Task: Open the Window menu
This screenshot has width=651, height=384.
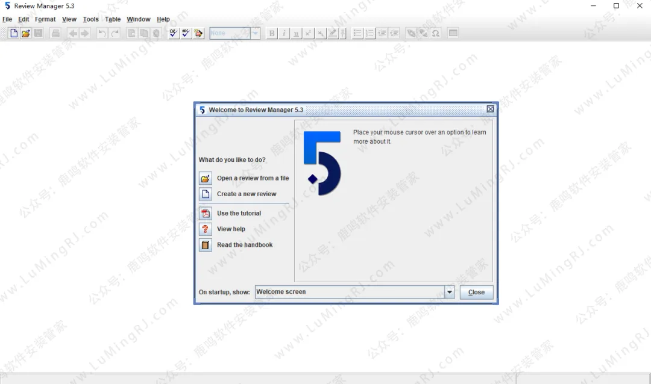Action: pyautogui.click(x=138, y=19)
